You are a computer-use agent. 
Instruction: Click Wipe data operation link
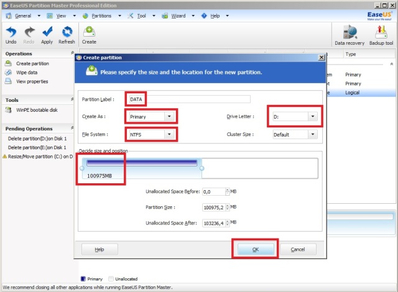click(x=27, y=73)
